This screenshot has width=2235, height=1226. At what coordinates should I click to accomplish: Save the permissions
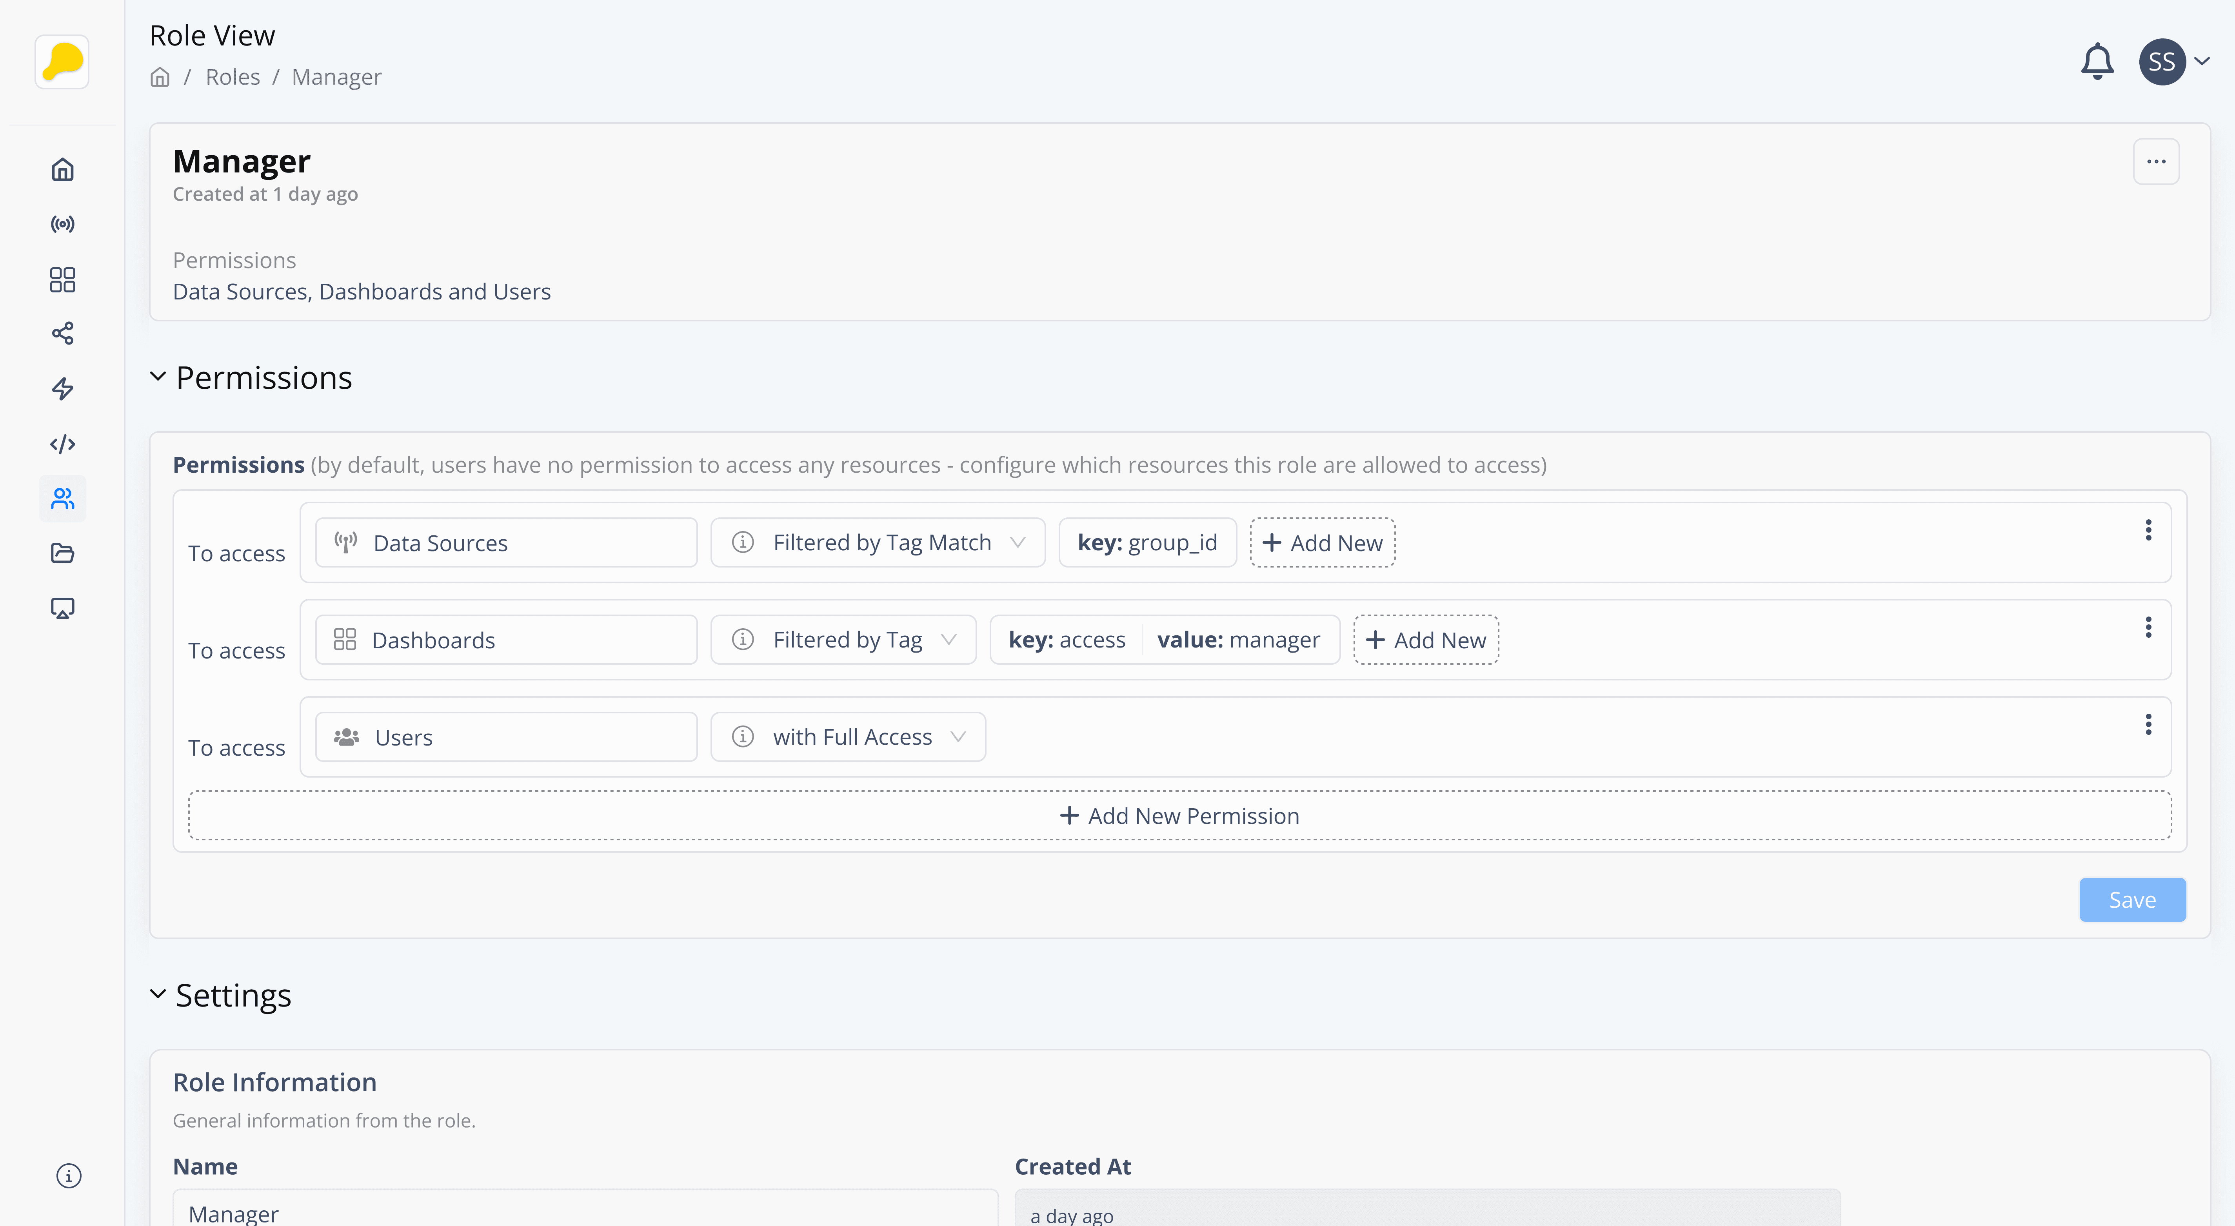click(2133, 900)
